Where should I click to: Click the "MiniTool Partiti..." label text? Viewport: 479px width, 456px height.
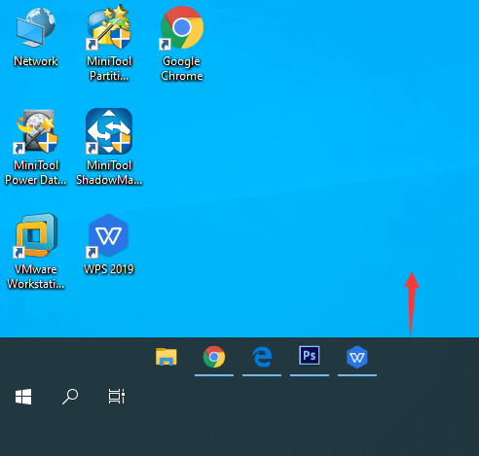pos(109,68)
